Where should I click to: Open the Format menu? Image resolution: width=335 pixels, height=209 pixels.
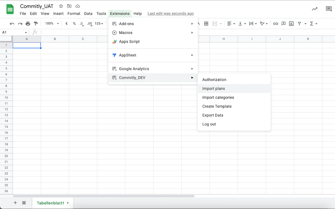click(x=74, y=14)
